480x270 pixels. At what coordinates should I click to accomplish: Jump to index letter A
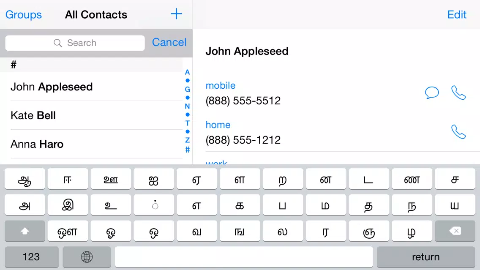click(187, 72)
